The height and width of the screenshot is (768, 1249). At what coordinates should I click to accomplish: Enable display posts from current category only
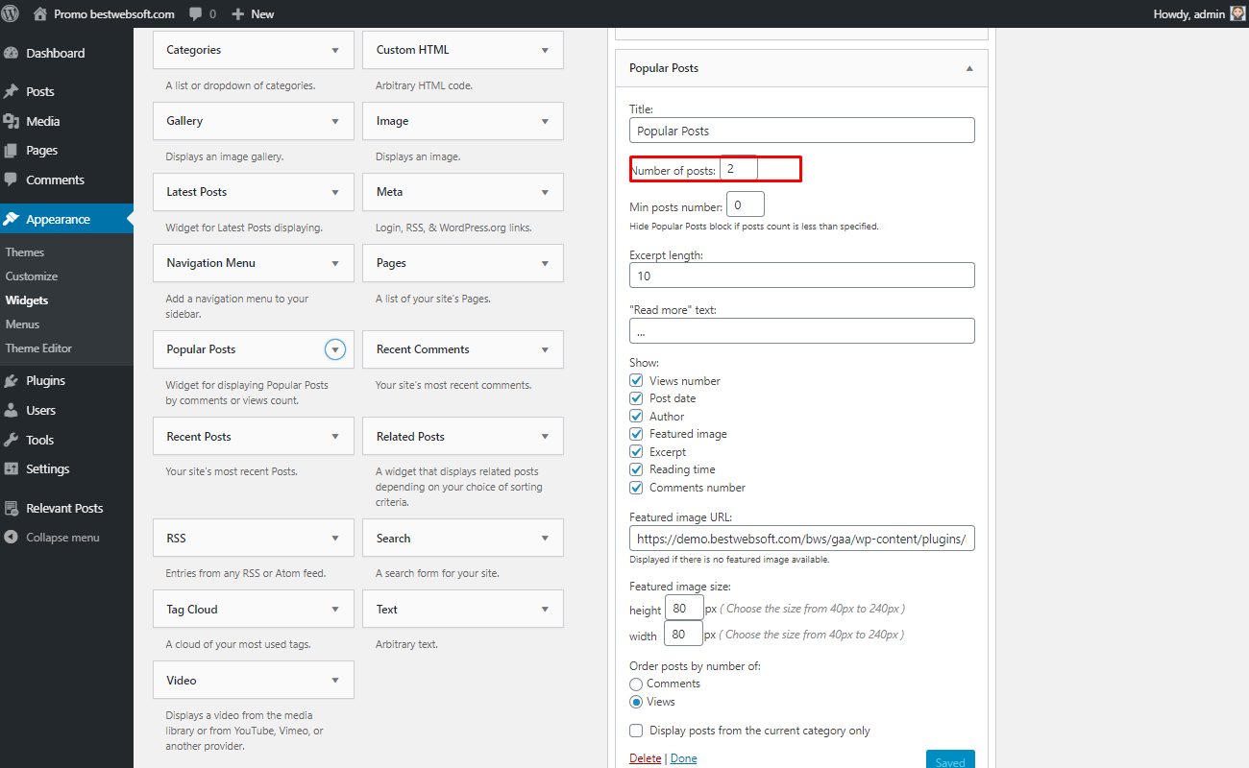(636, 731)
